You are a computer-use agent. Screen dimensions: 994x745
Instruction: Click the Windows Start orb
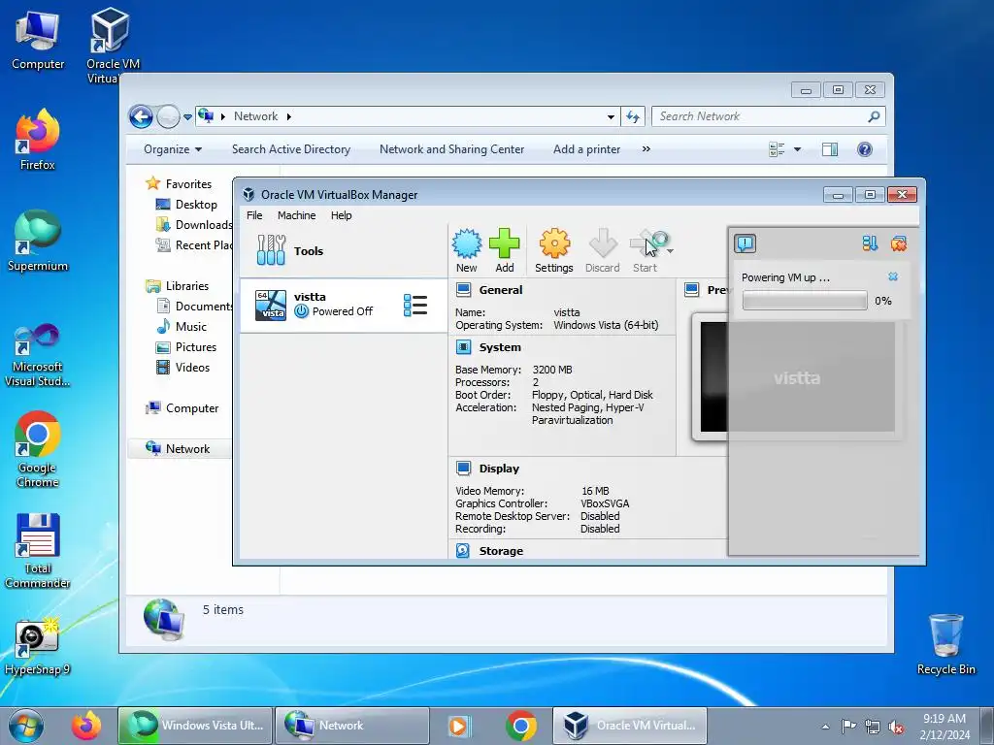[x=26, y=726]
